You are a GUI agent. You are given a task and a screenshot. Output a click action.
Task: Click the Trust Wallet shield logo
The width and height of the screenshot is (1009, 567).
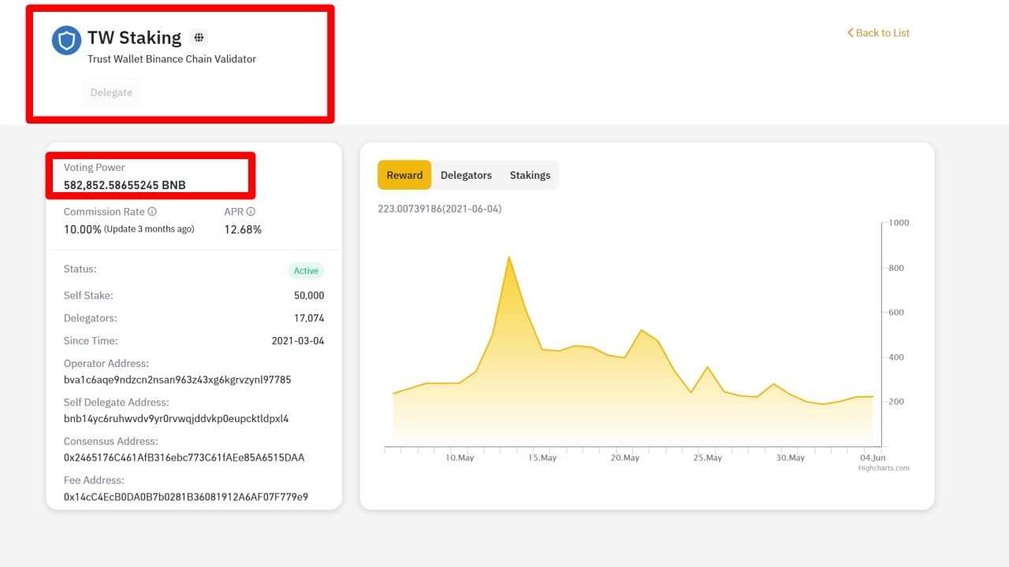tap(66, 40)
